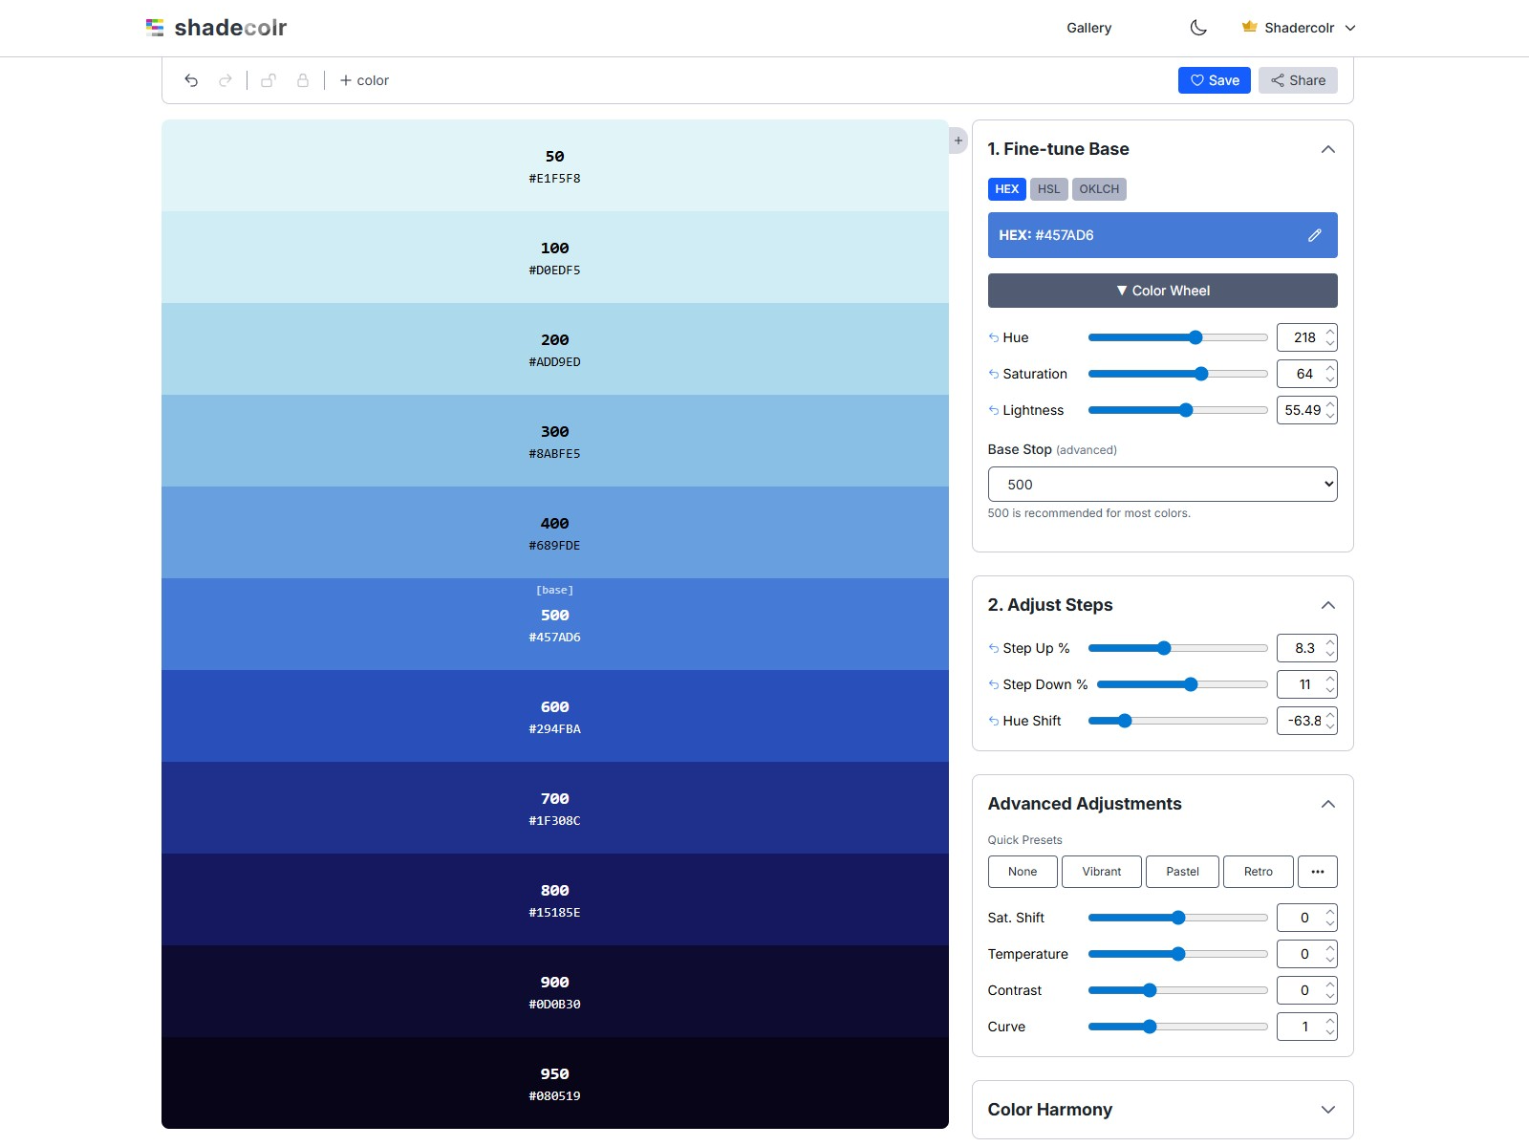Viewport: 1529px width, 1147px height.
Task: Increment the Saturation value stepper
Action: coord(1330,368)
